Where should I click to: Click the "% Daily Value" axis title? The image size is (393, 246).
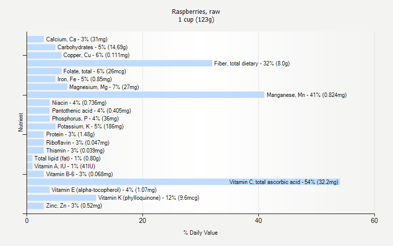pos(200,233)
